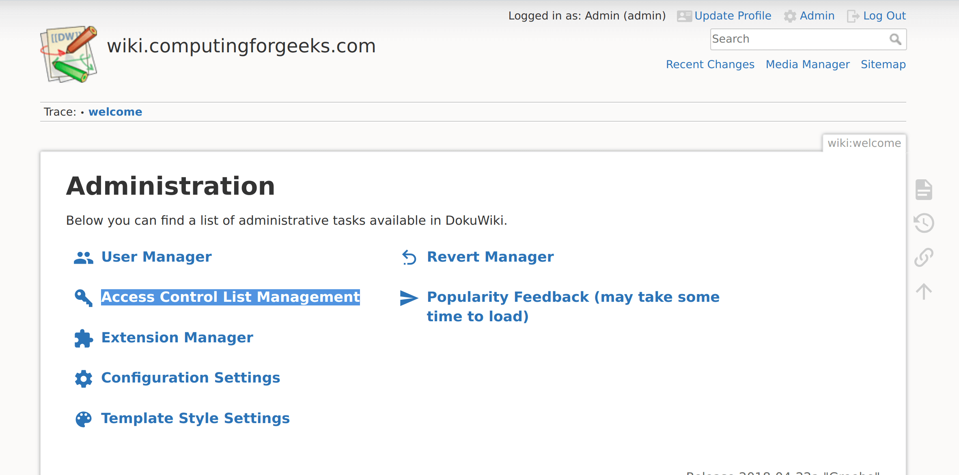Screen dimensions: 959x475
Task: Click the Extension Manager puzzle icon
Action: [84, 338]
